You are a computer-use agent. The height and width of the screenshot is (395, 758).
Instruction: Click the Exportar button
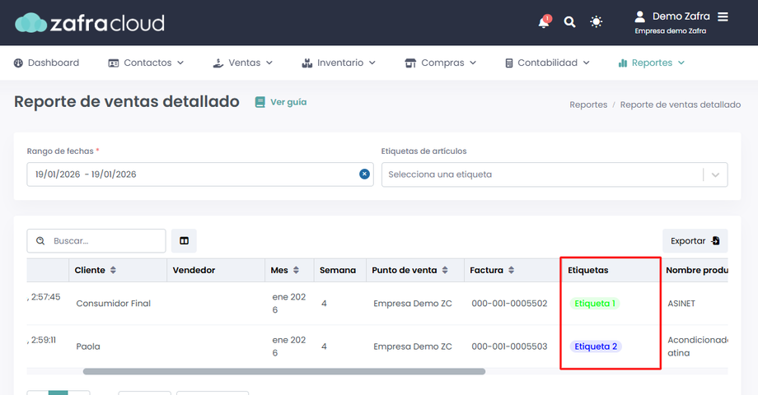click(695, 240)
